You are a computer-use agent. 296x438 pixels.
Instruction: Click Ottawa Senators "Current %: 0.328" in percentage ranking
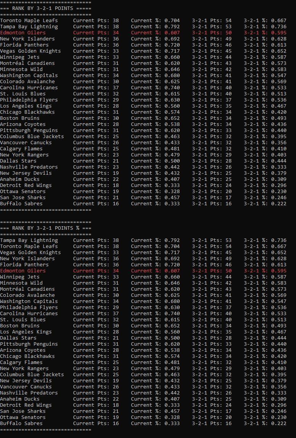coord(155,417)
